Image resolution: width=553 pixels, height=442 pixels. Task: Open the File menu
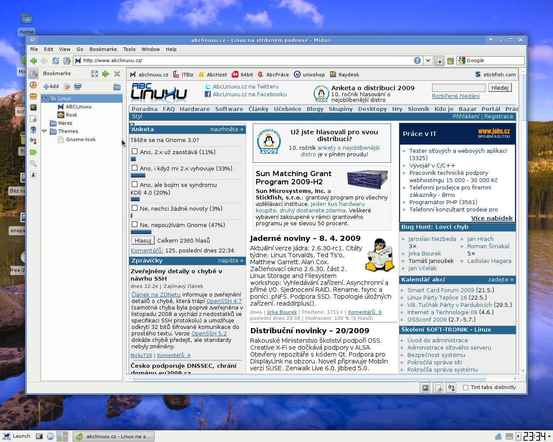[34, 49]
